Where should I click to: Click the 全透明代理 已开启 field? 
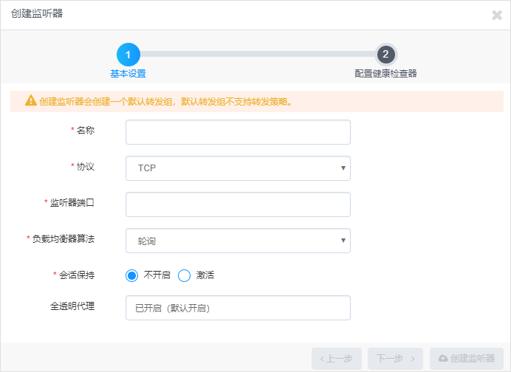pyautogui.click(x=238, y=308)
